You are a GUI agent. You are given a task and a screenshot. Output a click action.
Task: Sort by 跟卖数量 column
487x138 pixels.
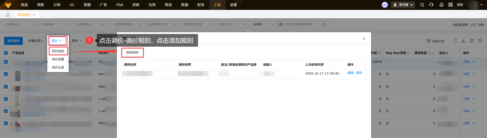433,53
